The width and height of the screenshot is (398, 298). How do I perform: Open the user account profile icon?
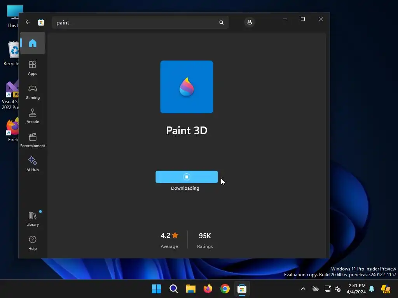tap(250, 22)
